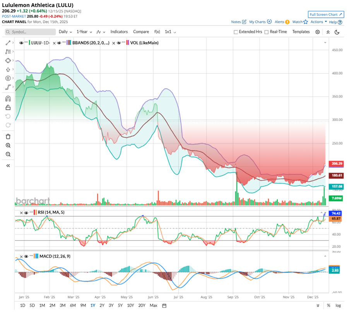Enable the Real-Time checkbox
349x312 pixels.
coord(267,32)
